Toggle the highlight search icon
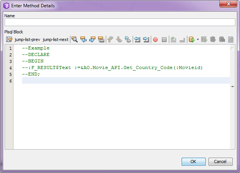 coord(101,40)
